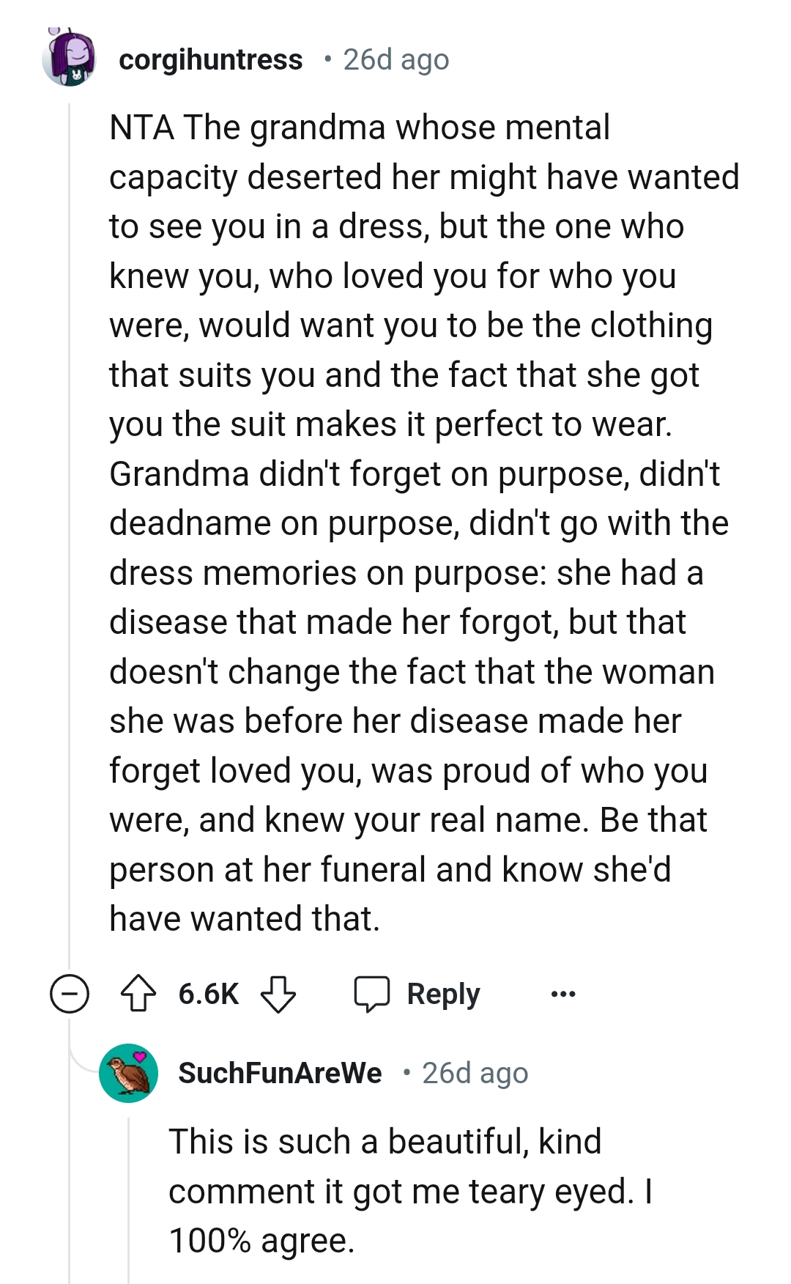
Task: View corgihuntress's profile via username
Action: (x=212, y=59)
